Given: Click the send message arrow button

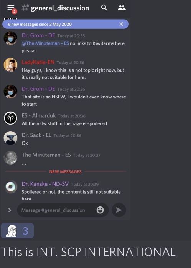Looking at the screenshot, I should (119, 210).
